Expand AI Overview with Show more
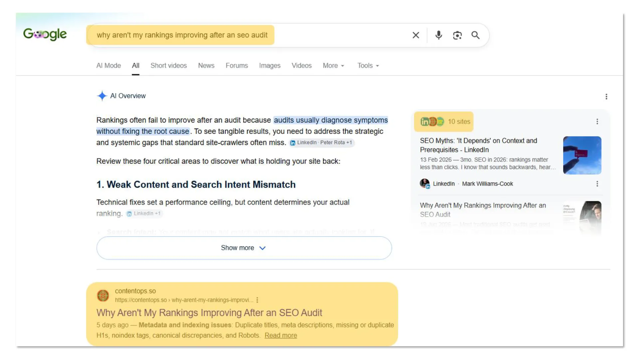 [x=244, y=248]
